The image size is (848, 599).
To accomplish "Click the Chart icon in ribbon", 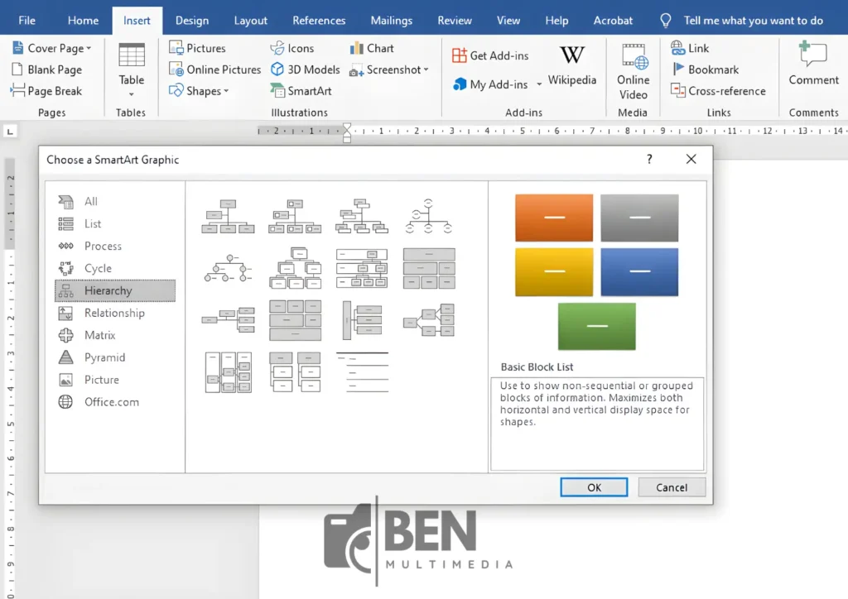I will [x=357, y=48].
